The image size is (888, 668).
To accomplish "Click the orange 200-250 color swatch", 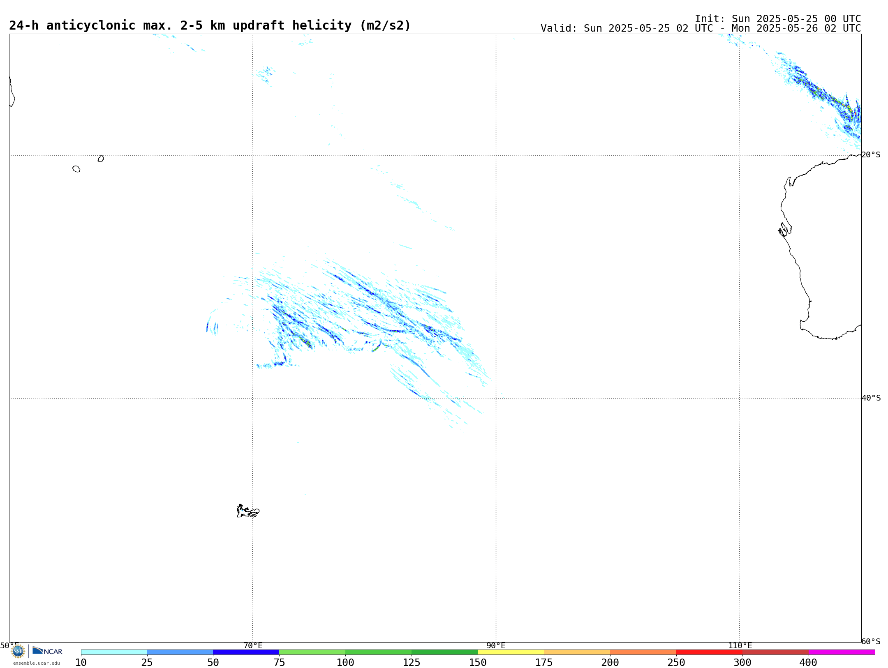I will click(643, 652).
